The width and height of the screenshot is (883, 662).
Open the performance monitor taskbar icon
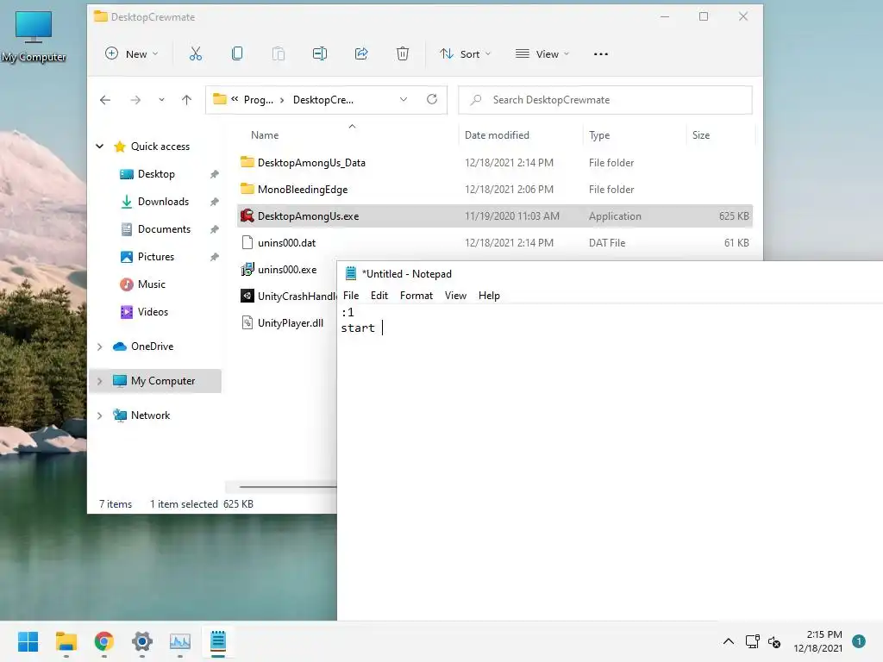pyautogui.click(x=180, y=641)
